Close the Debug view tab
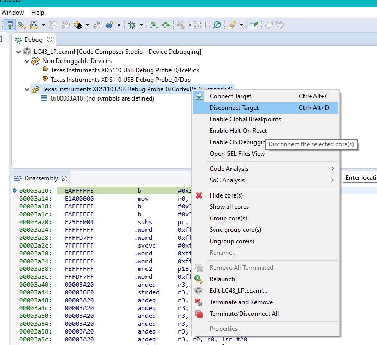This screenshot has height=345, width=377. click(x=50, y=40)
